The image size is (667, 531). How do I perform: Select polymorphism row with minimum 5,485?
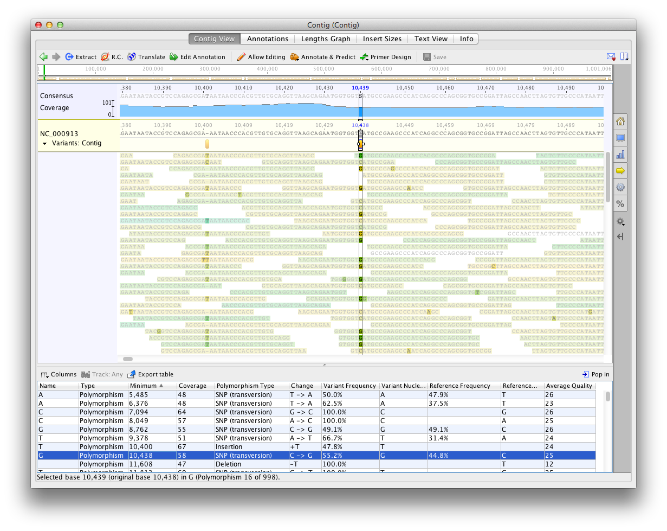[x=316, y=394]
